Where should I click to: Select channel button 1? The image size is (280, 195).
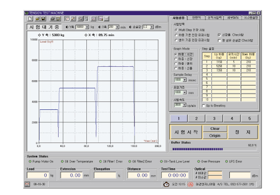179,118
